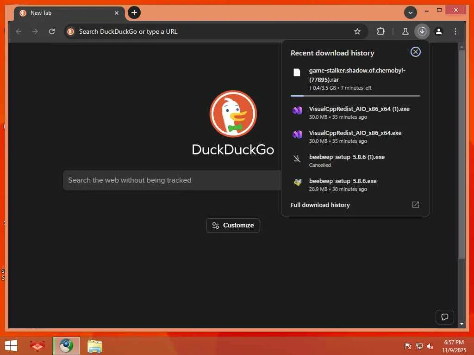Click icon of VisualCppRedist_AIO_x86_x64.exe
This screenshot has width=474, height=355.
point(297,135)
